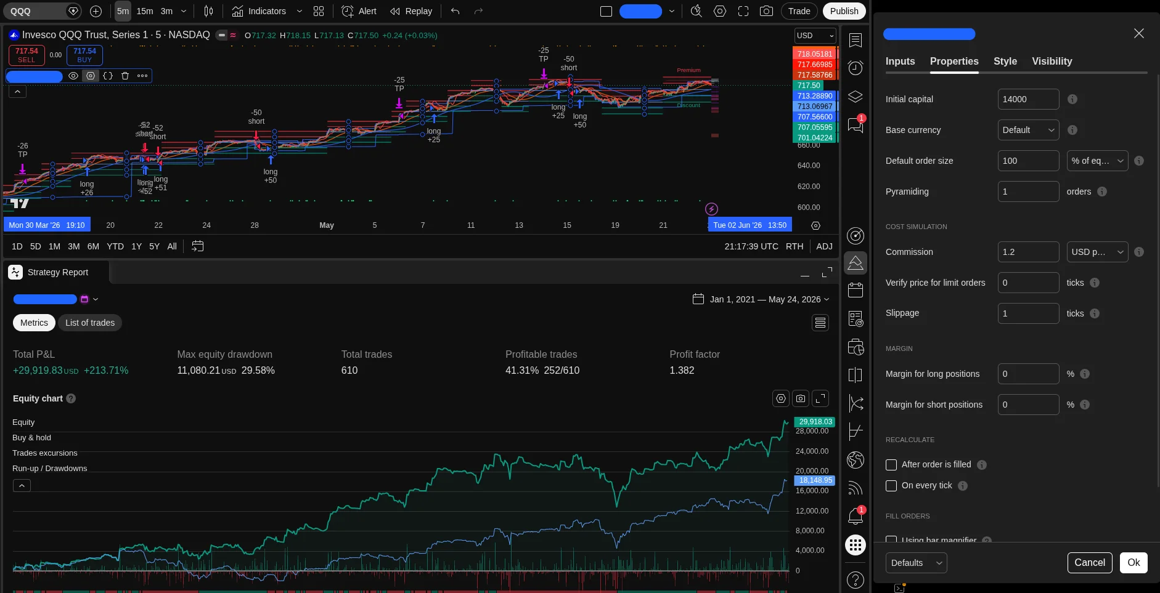Open the layout setup grid icon
The width and height of the screenshot is (1160, 593).
click(x=319, y=11)
